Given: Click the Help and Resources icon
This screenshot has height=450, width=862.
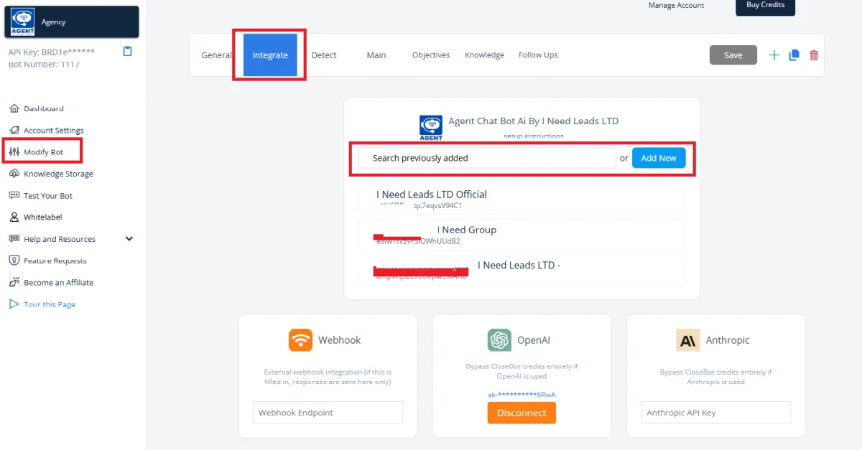Looking at the screenshot, I should click(14, 239).
